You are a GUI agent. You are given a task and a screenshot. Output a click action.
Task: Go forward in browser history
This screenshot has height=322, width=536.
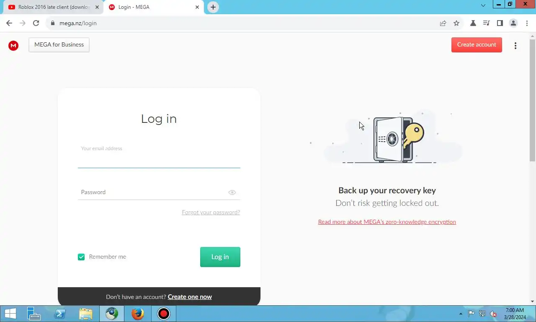point(23,23)
